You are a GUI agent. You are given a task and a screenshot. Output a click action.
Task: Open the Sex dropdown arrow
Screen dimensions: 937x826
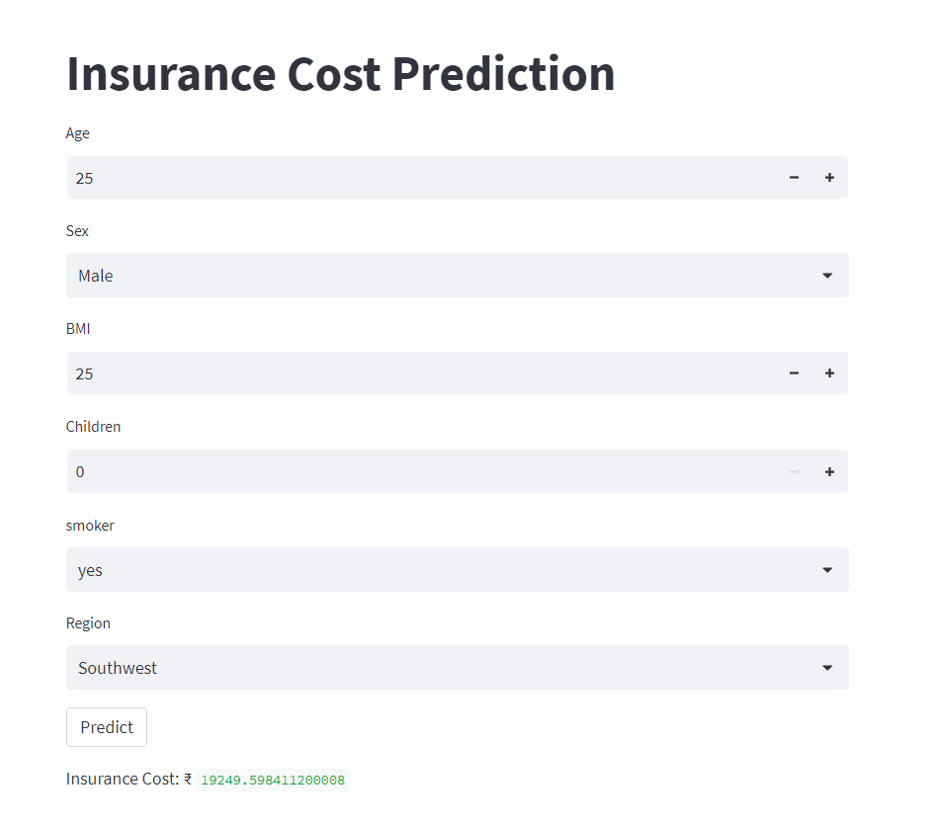click(x=826, y=275)
